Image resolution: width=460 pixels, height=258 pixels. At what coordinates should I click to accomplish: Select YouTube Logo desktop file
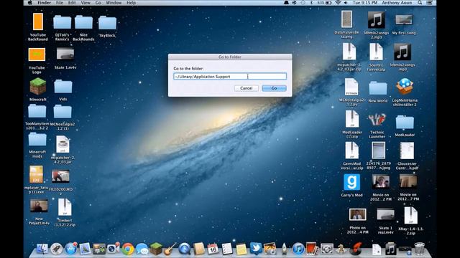(37, 54)
